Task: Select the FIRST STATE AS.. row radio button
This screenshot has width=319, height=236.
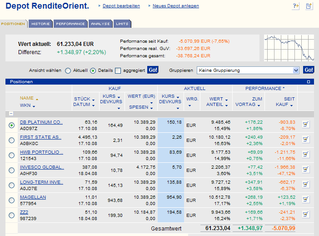Action: (x=11, y=140)
